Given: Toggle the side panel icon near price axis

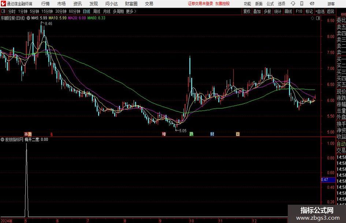Looking at the screenshot, I should 318,18.
